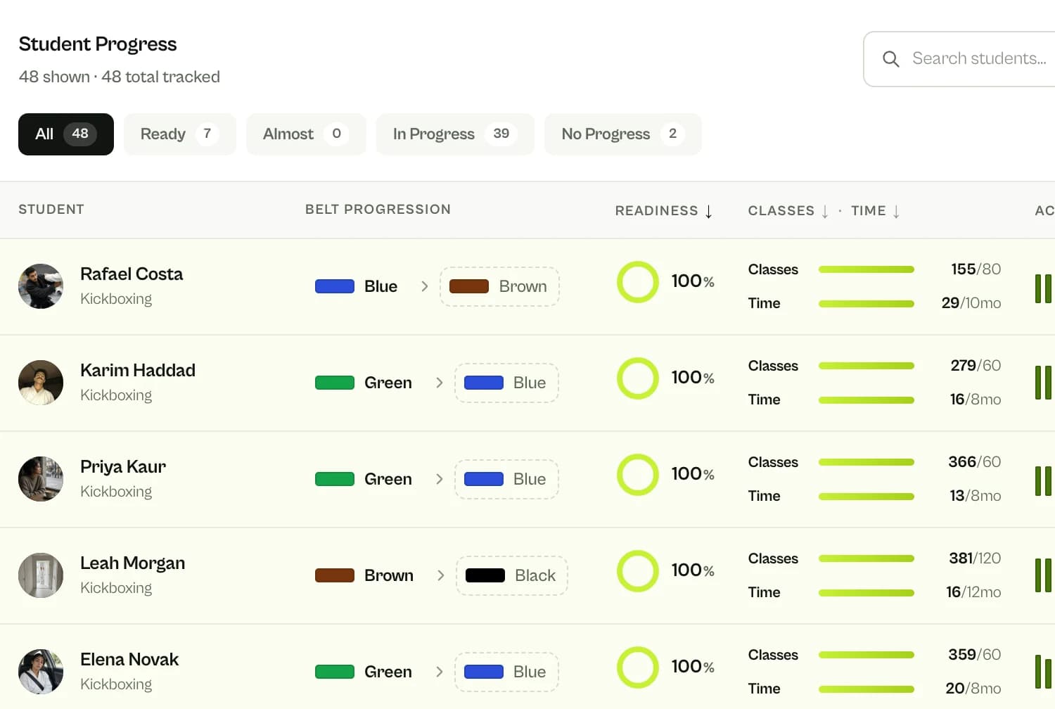Click Elena Novak's readiness ring

coord(638,668)
